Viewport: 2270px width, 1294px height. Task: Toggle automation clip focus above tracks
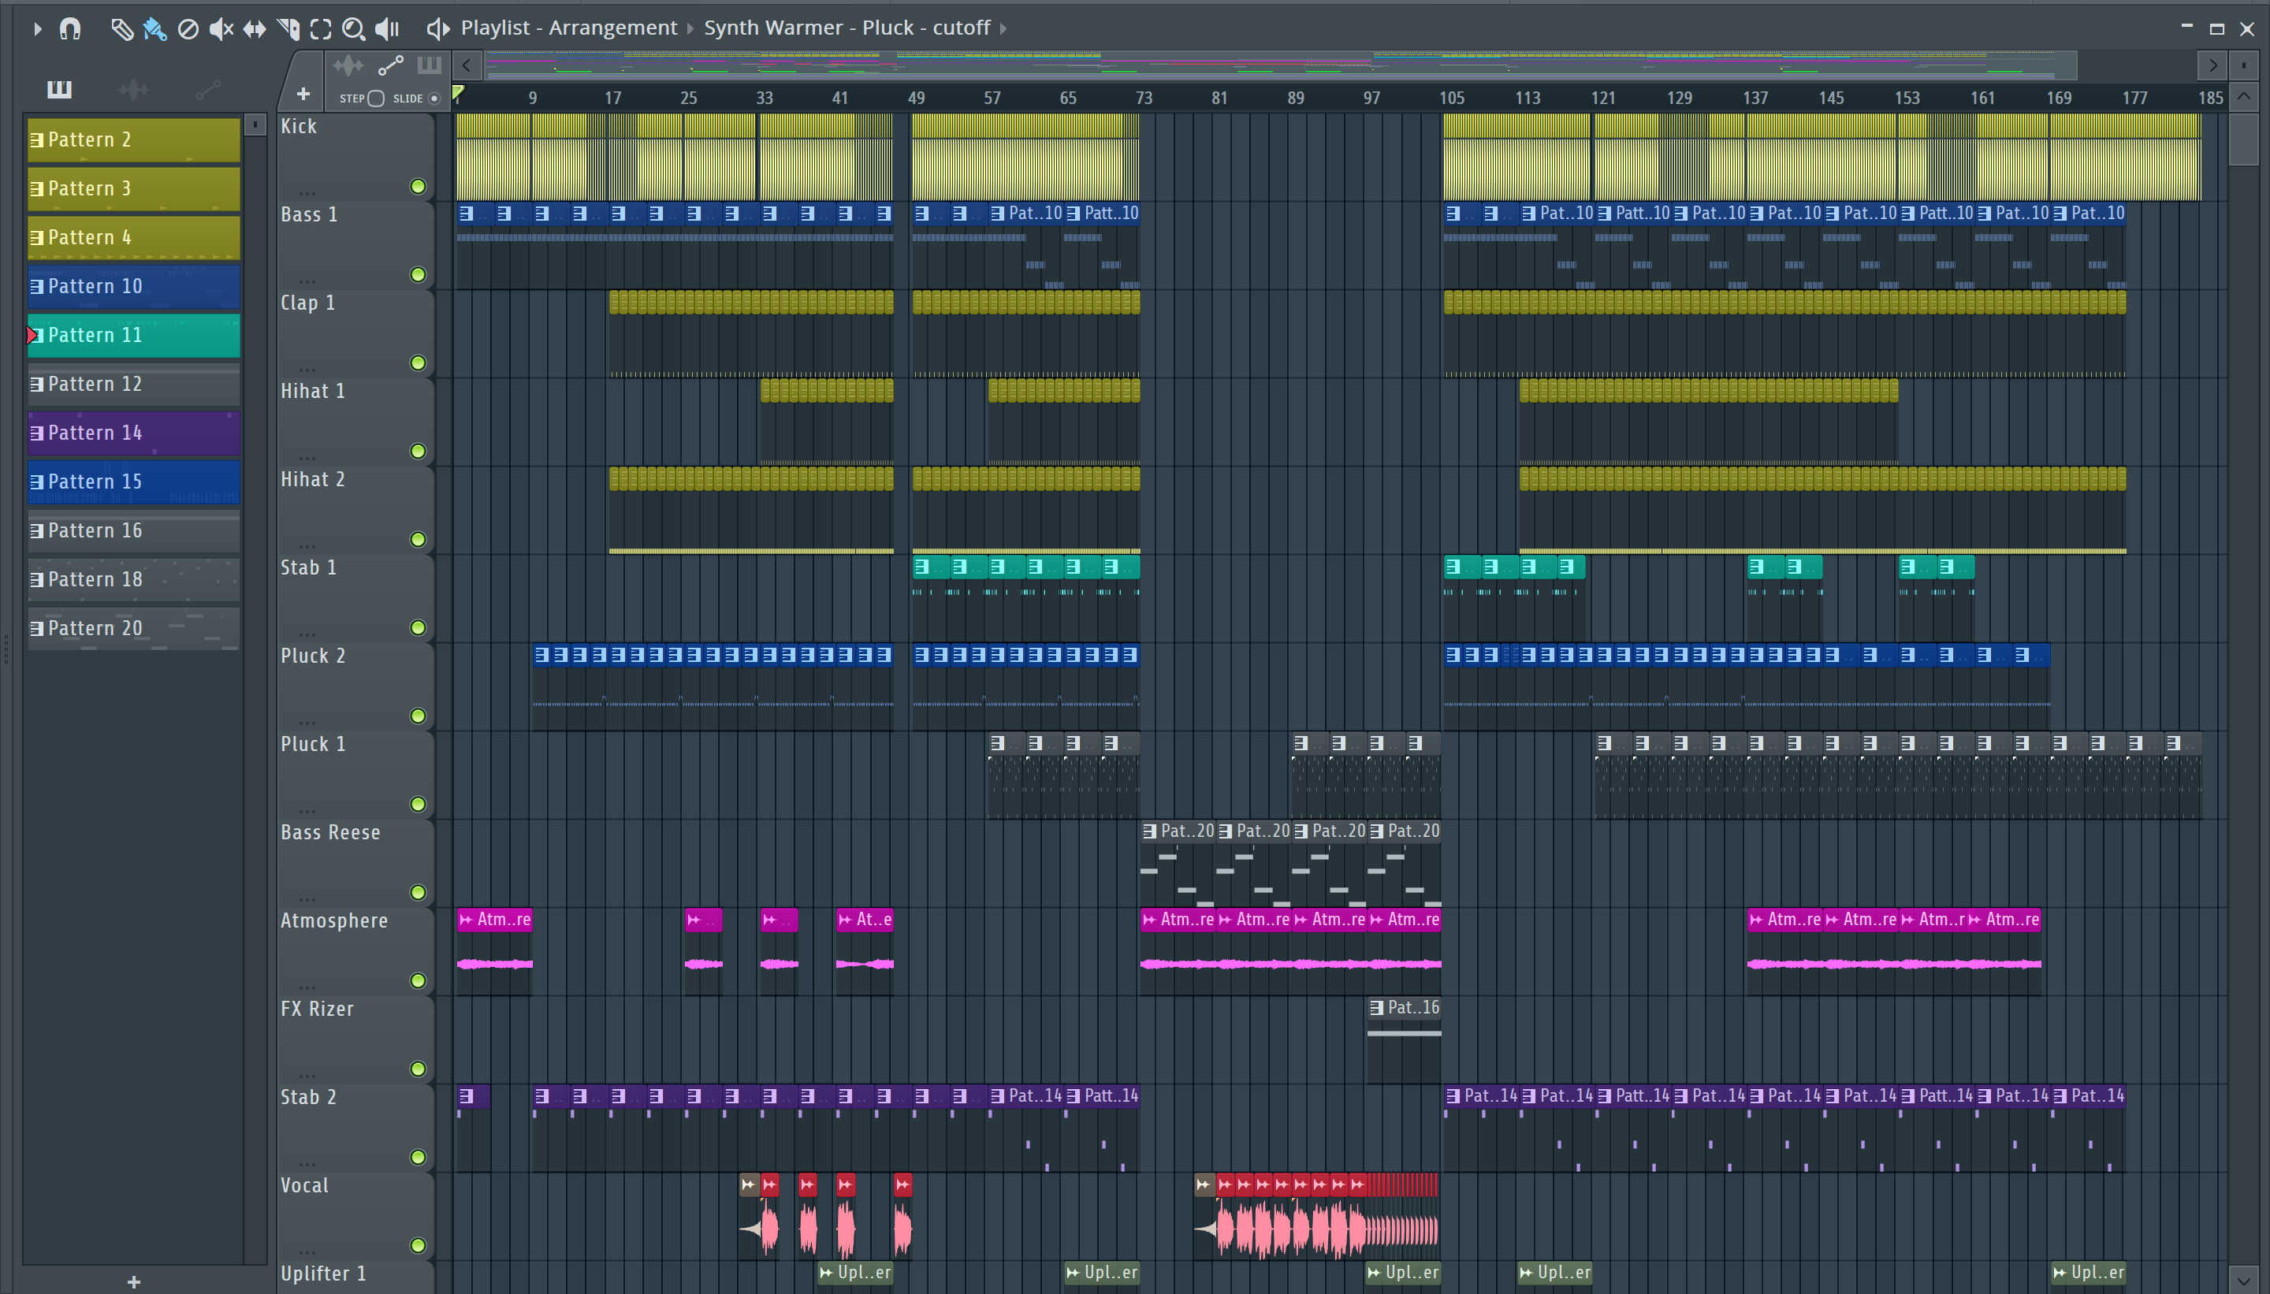(391, 65)
